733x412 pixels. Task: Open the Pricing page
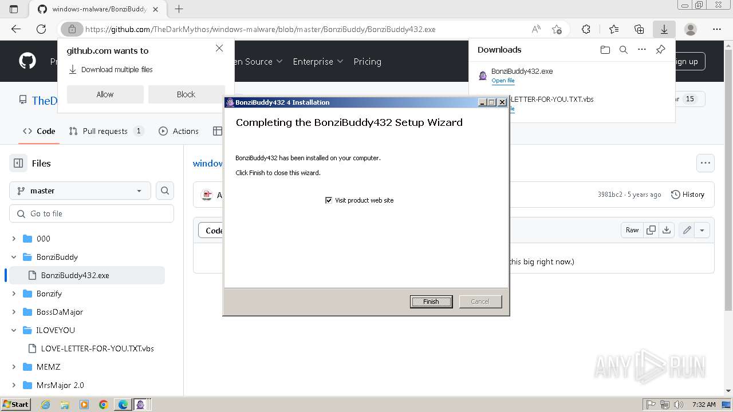(x=367, y=61)
